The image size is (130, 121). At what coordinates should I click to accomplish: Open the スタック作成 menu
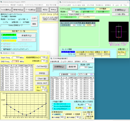click(90, 5)
